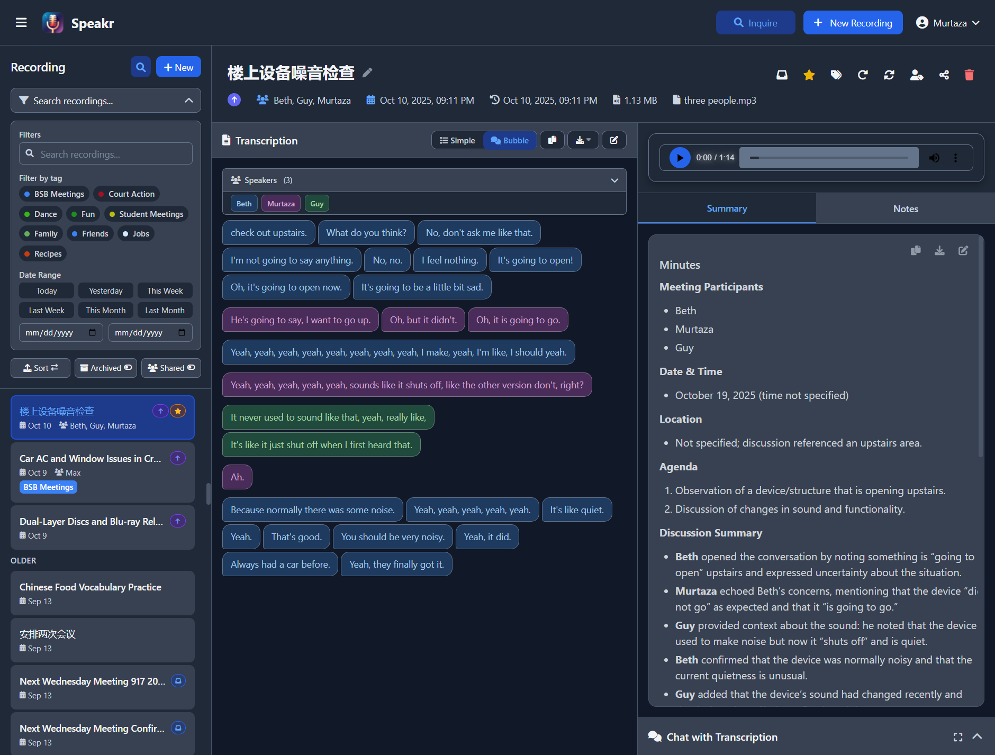
Task: Click the Filters search recordings input field
Action: [106, 154]
